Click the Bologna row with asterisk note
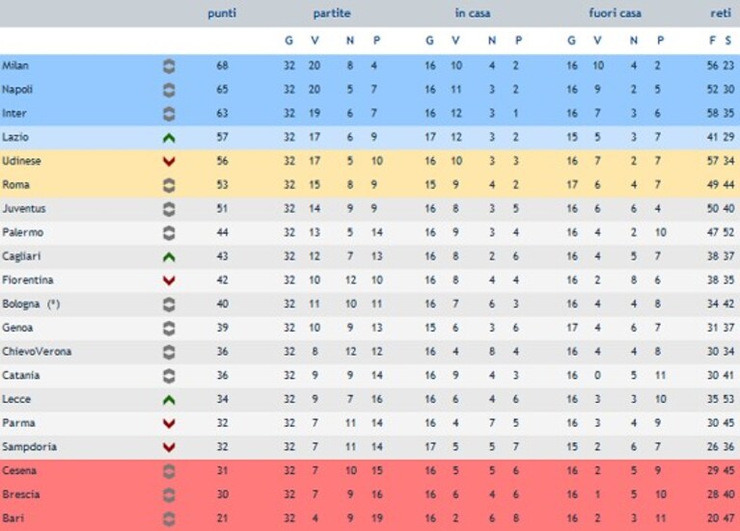 [370, 305]
